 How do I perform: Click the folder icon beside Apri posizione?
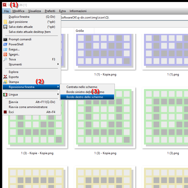[x=5, y=22]
